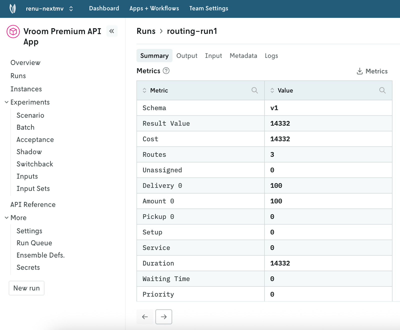Click the Service metric cell

[200, 248]
